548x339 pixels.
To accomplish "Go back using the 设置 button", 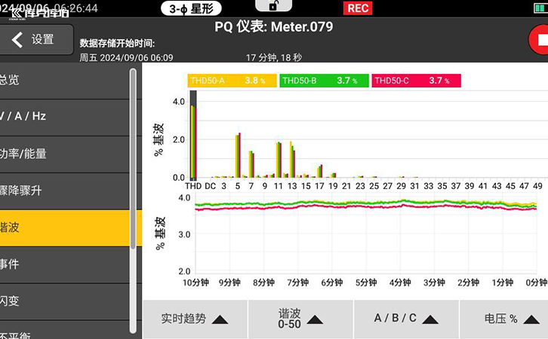I will click(x=36, y=39).
